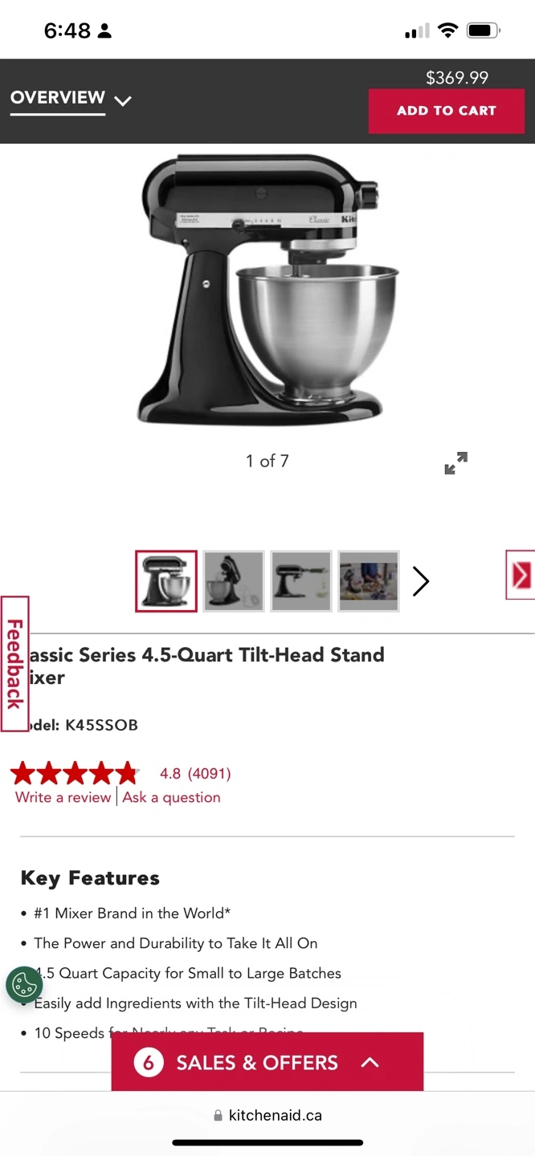Tap the lock icon beside kitchenaid.ca

pyautogui.click(x=218, y=1116)
